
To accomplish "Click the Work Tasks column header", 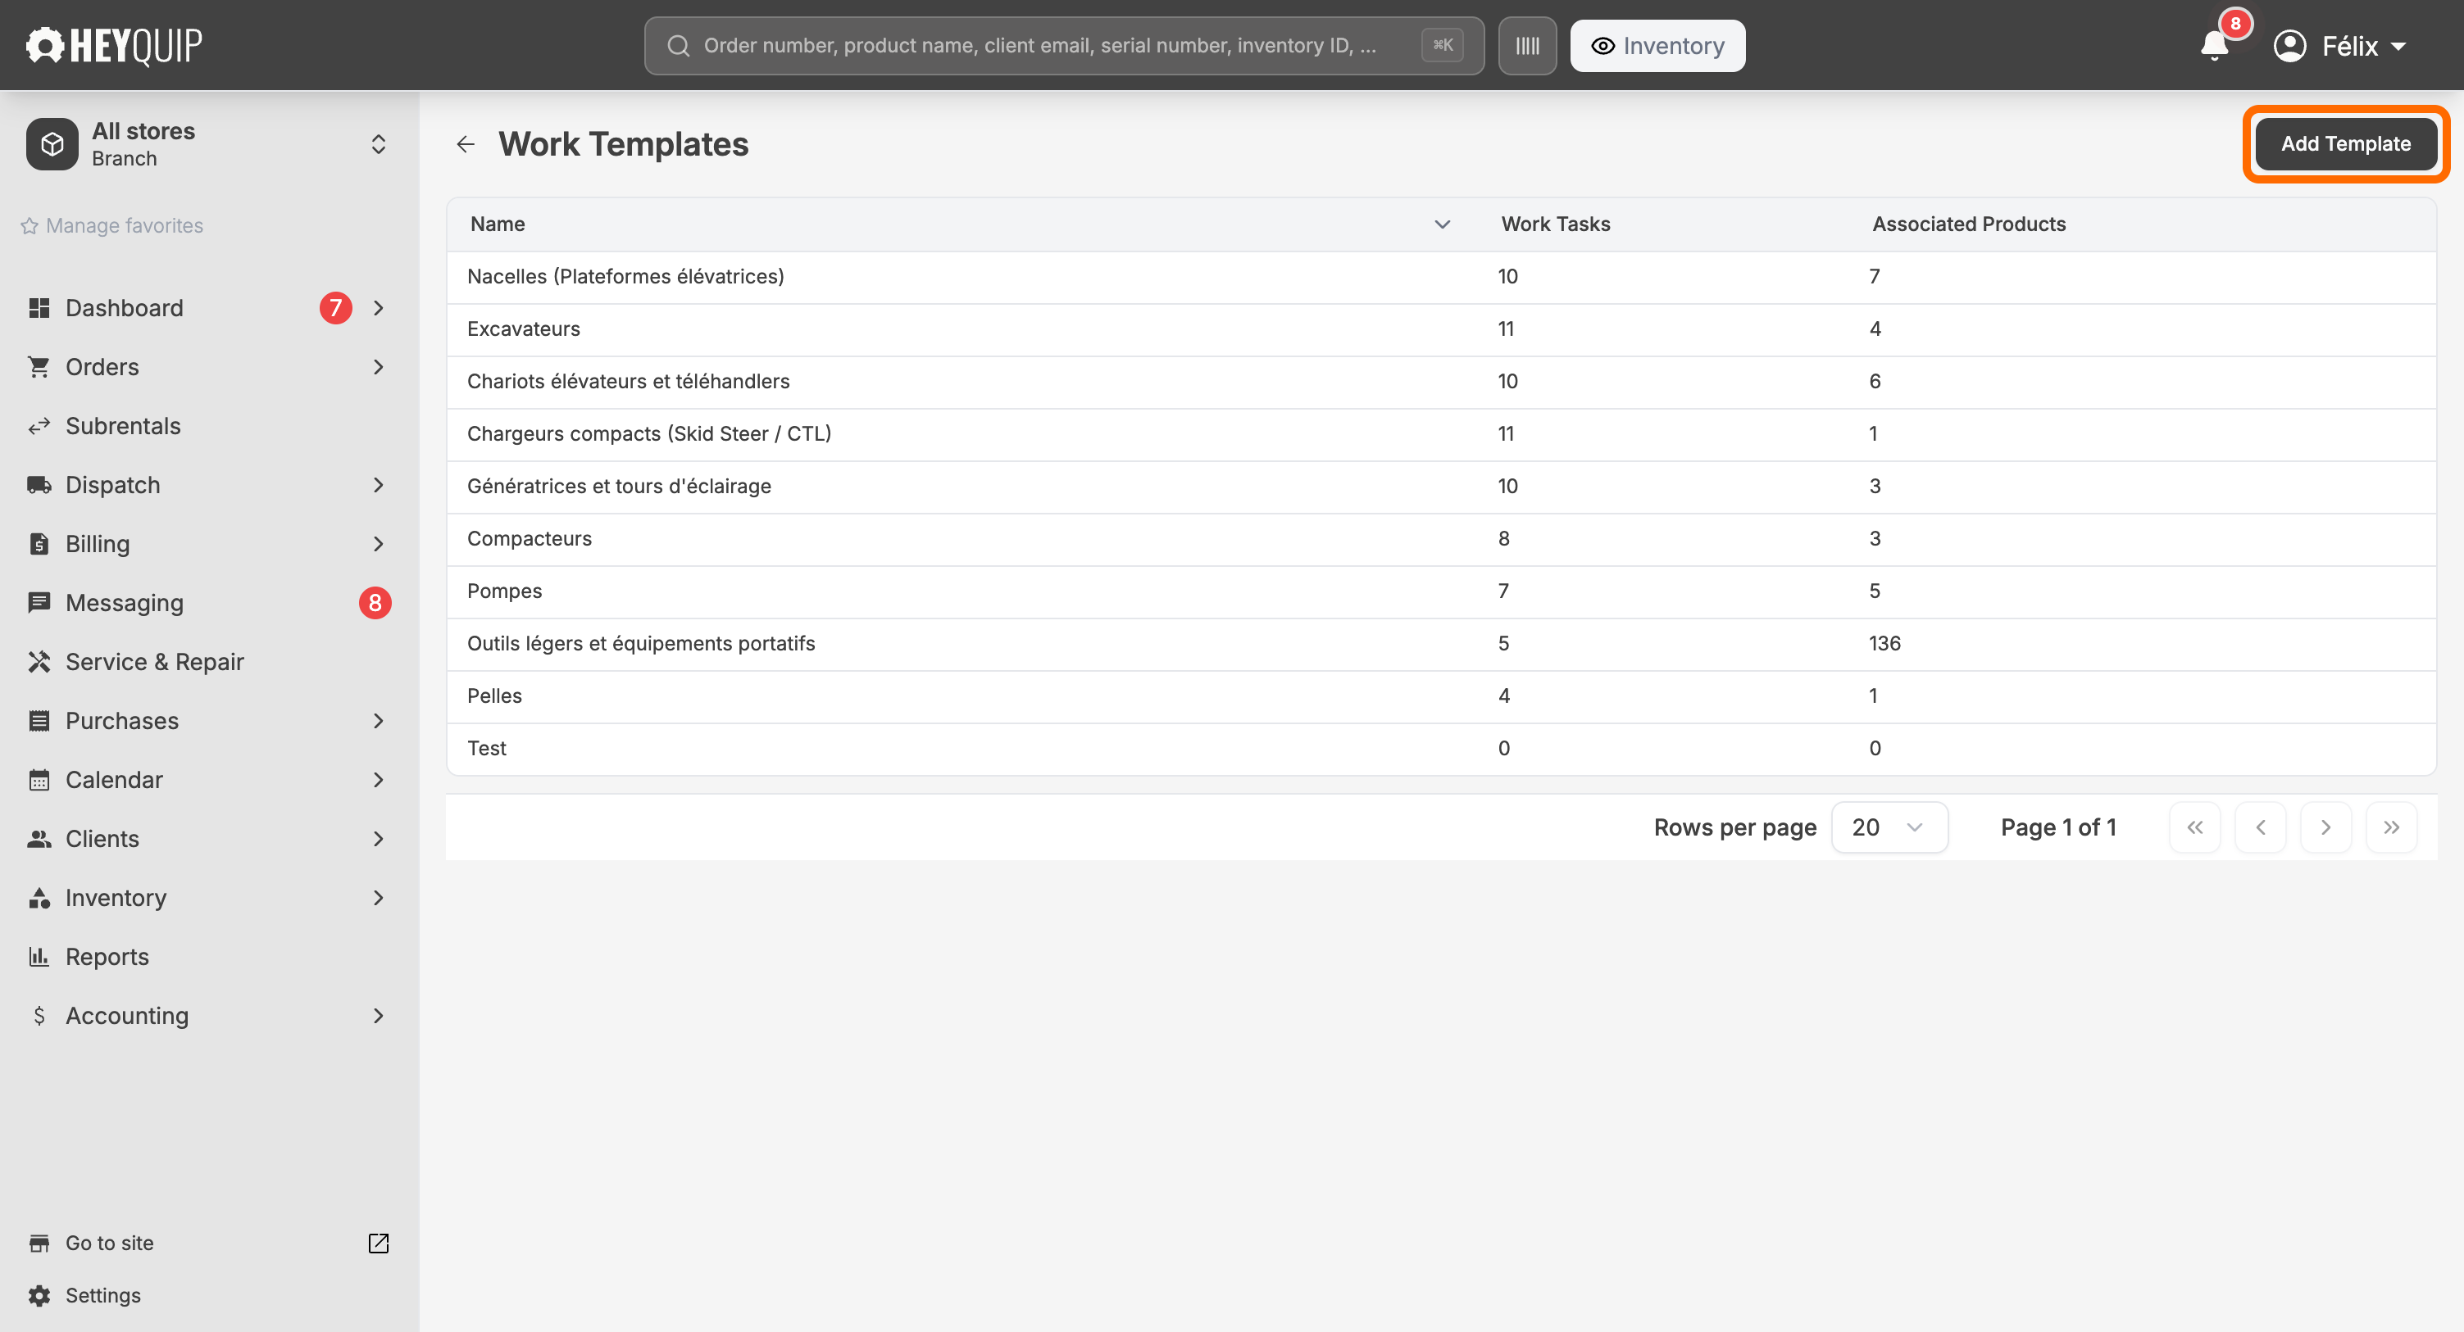I will pos(1555,224).
